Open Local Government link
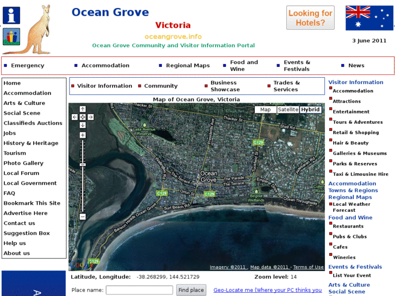This screenshot has width=395, height=296. pyautogui.click(x=30, y=183)
